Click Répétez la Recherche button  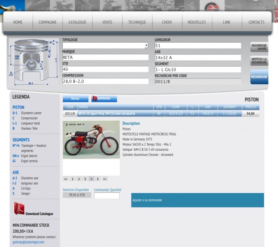coord(259,61)
